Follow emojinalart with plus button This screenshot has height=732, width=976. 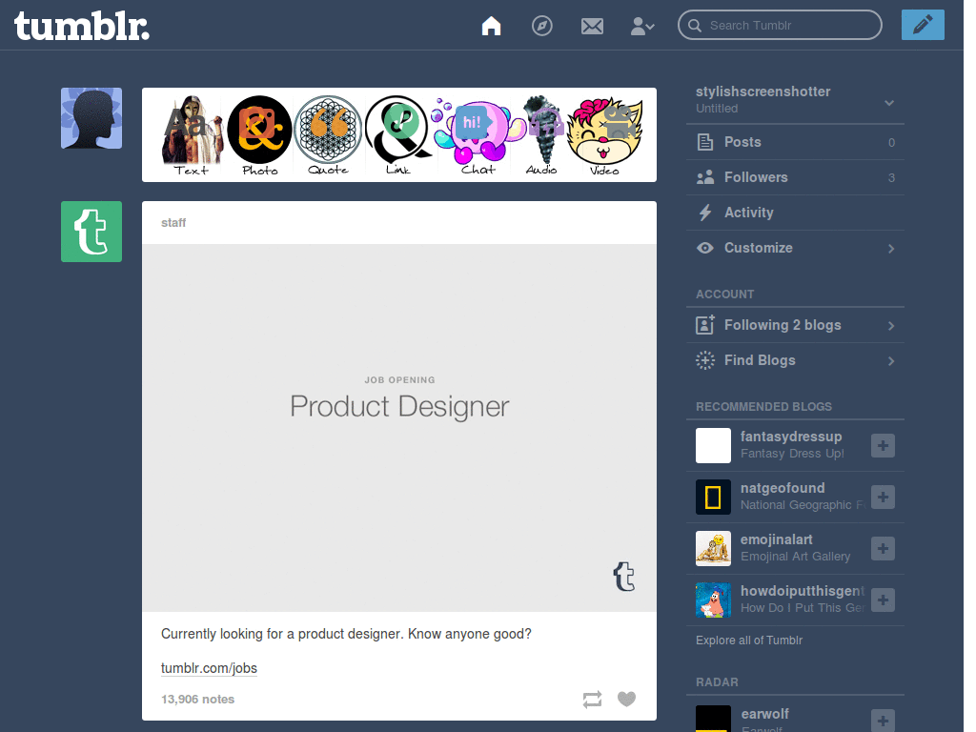point(883,548)
